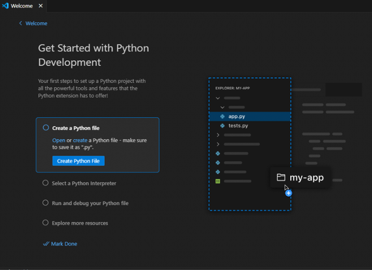Switch to the Welcome editor tab
The image size is (372, 270).
pyautogui.click(x=22, y=6)
